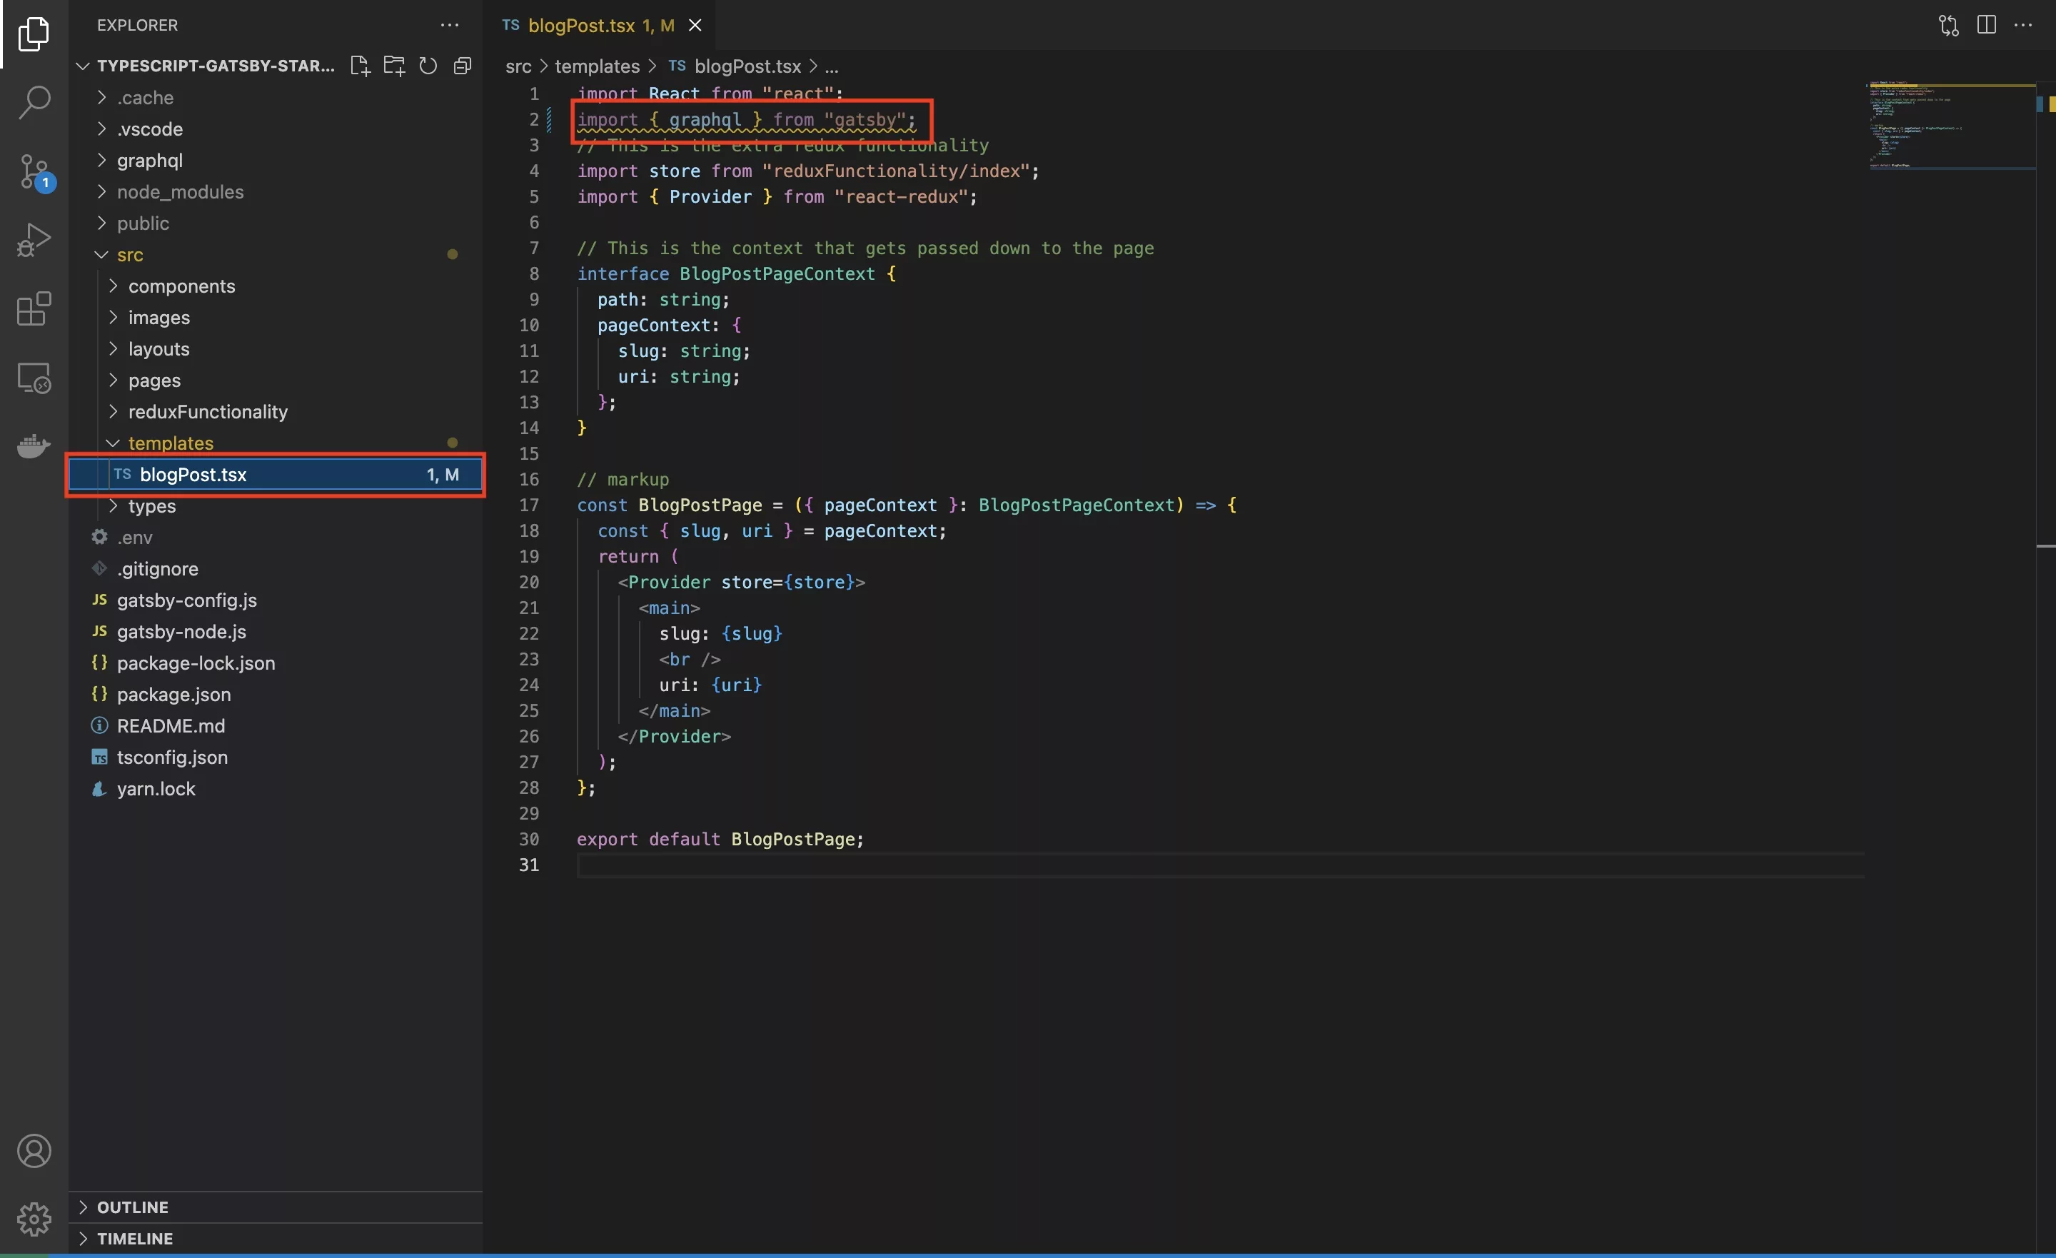Collapse all folders in Explorer
Image resolution: width=2056 pixels, height=1258 pixels.
click(463, 66)
